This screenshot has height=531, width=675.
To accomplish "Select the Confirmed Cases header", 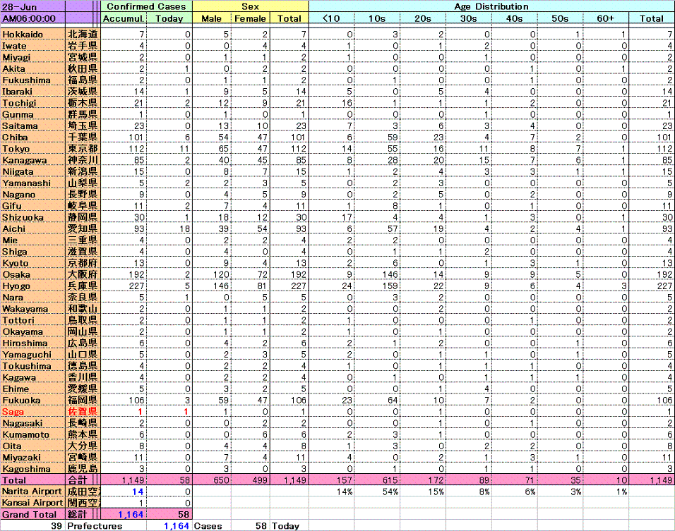I will [x=146, y=6].
